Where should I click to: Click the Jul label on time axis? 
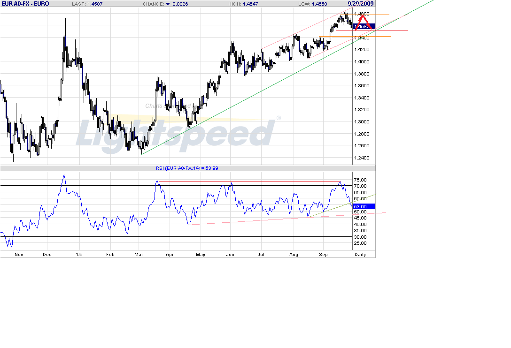click(261, 255)
